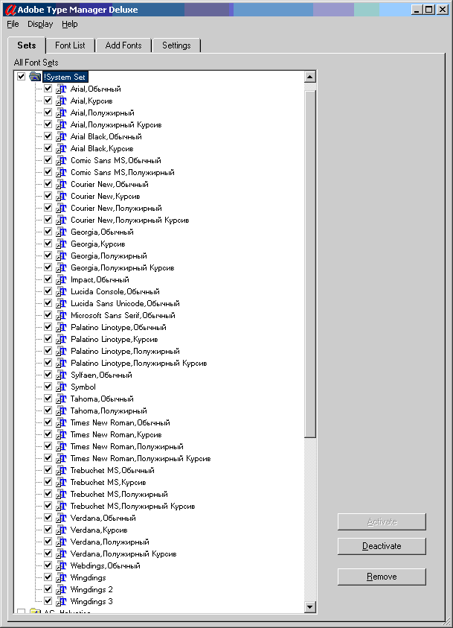The image size is (453, 628).
Task: Select Times New Roman,Полужирный font entry
Action: click(126, 446)
